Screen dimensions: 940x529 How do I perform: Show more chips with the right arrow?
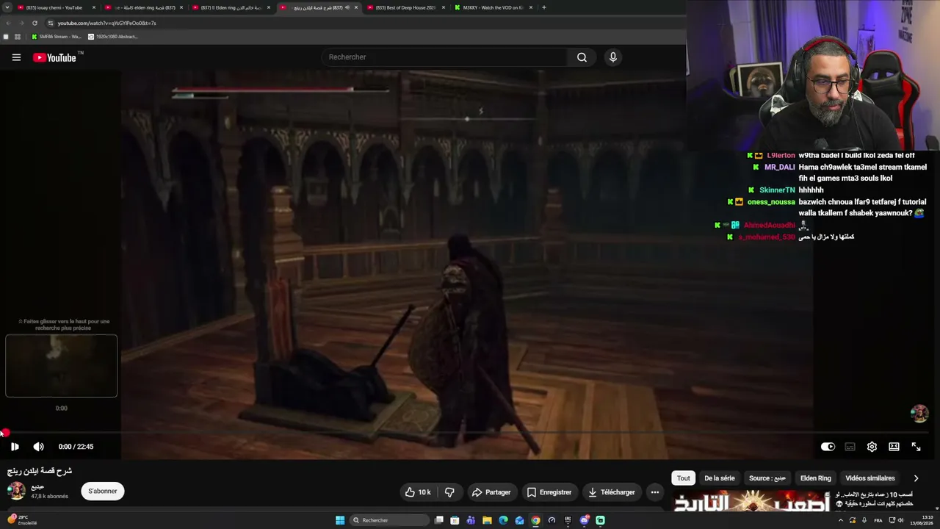click(x=916, y=478)
